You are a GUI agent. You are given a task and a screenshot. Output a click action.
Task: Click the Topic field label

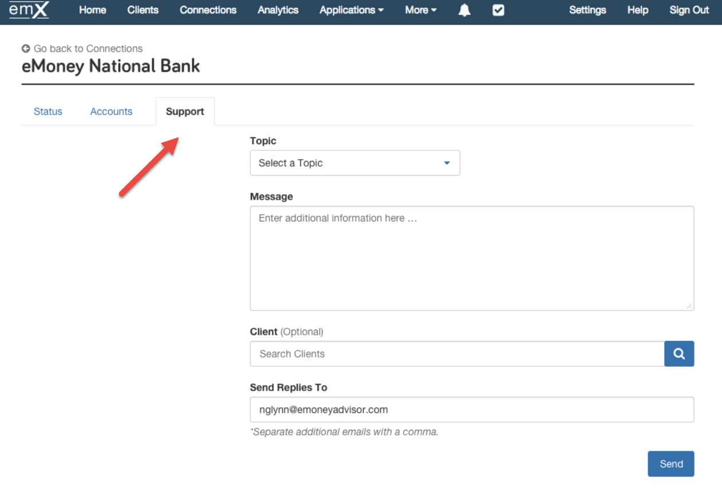click(263, 141)
